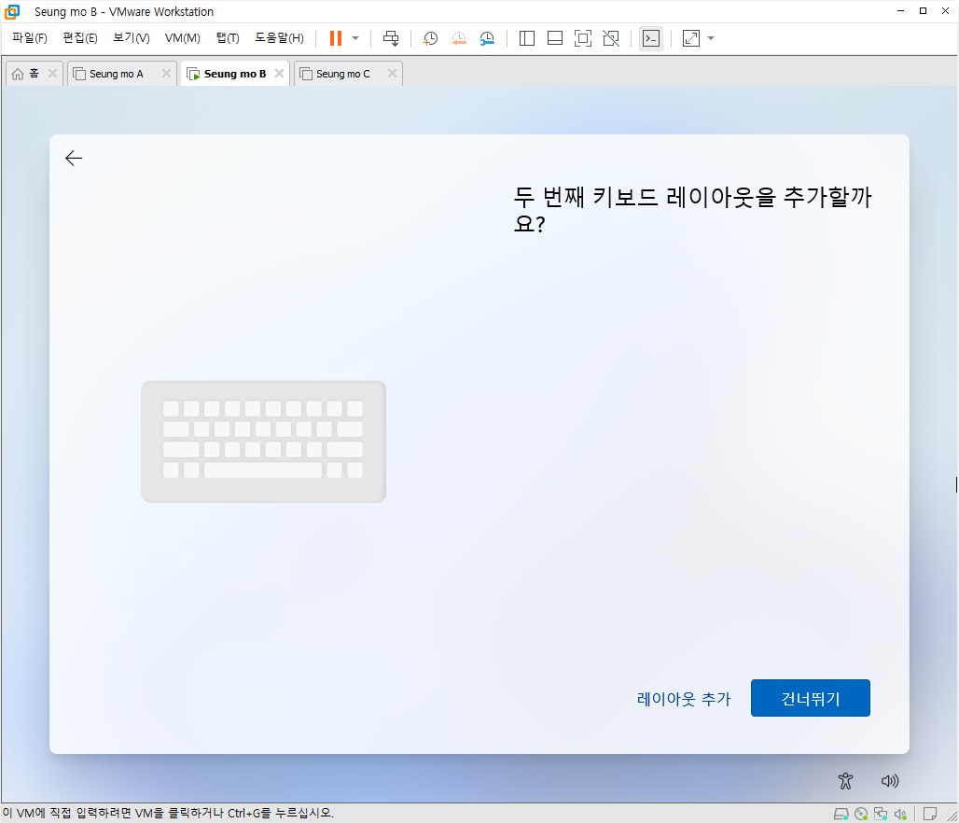Open the console view
The width and height of the screenshot is (959, 823).
point(651,38)
